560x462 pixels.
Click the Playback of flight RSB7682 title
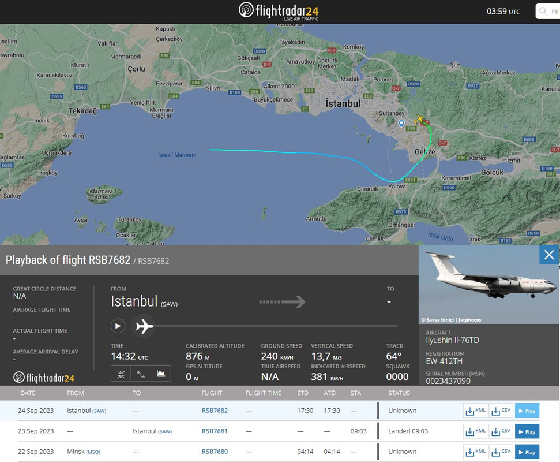point(68,260)
